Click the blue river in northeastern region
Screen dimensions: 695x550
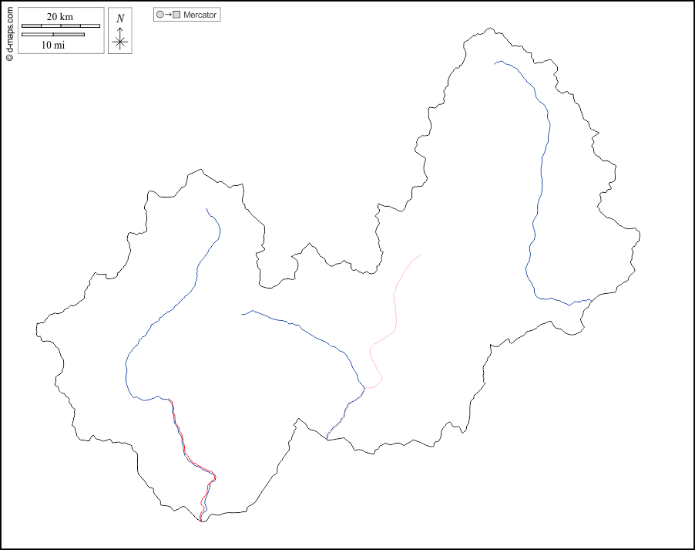tap(539, 193)
